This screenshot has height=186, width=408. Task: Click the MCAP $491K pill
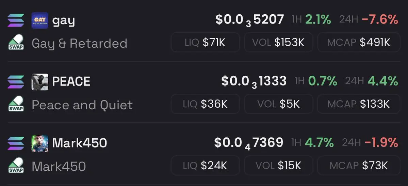[359, 42]
